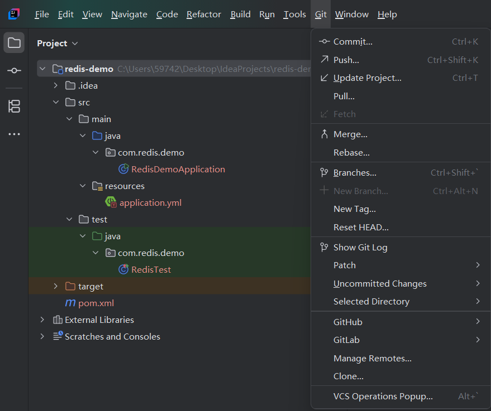Open the Run menu
Viewport: 491px width, 411px height.
[x=267, y=14]
